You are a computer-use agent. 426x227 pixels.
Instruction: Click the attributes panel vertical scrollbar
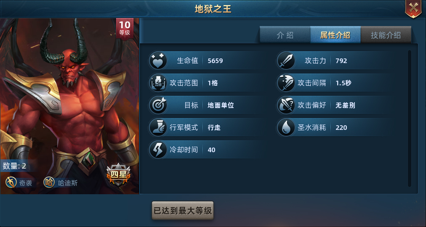click(409, 118)
